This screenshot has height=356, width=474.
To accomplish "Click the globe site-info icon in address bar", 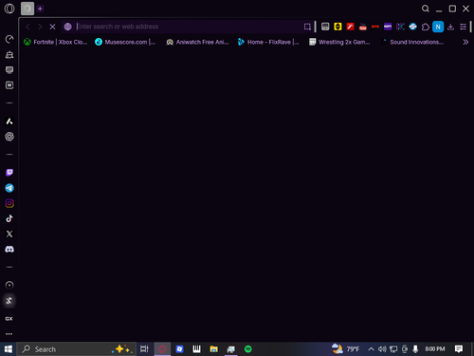I will (67, 27).
